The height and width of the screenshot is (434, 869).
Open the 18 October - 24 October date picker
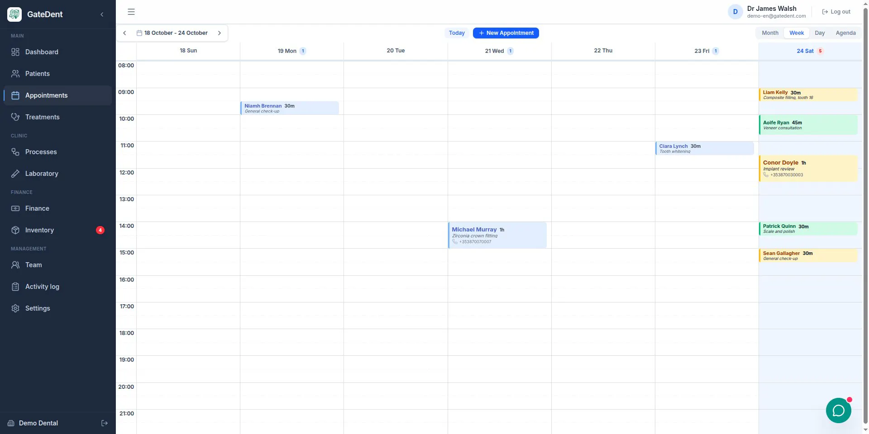pyautogui.click(x=172, y=33)
